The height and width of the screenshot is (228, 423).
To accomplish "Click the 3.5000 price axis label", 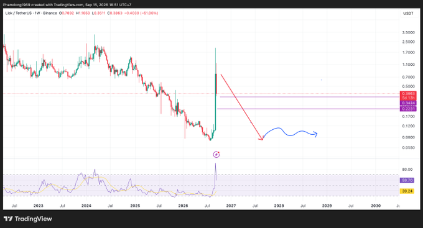I will click(x=409, y=32).
